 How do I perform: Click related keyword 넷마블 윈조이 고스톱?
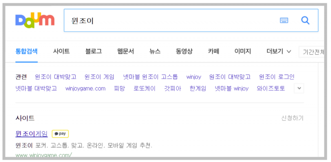click(x=151, y=77)
